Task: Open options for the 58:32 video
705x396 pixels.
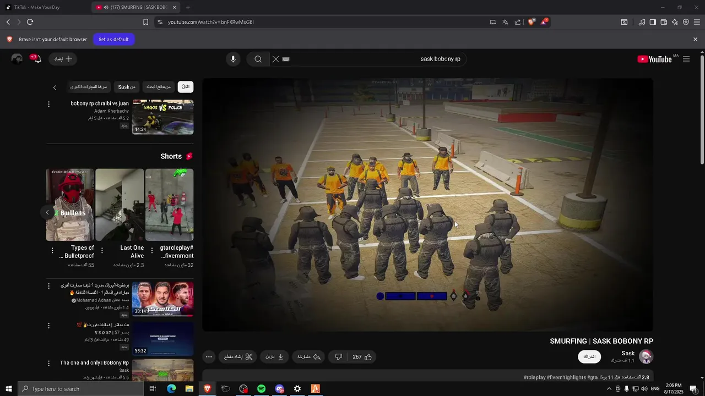Action: [48, 325]
